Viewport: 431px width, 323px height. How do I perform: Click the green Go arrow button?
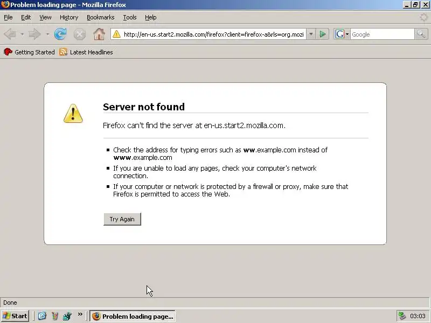point(323,34)
